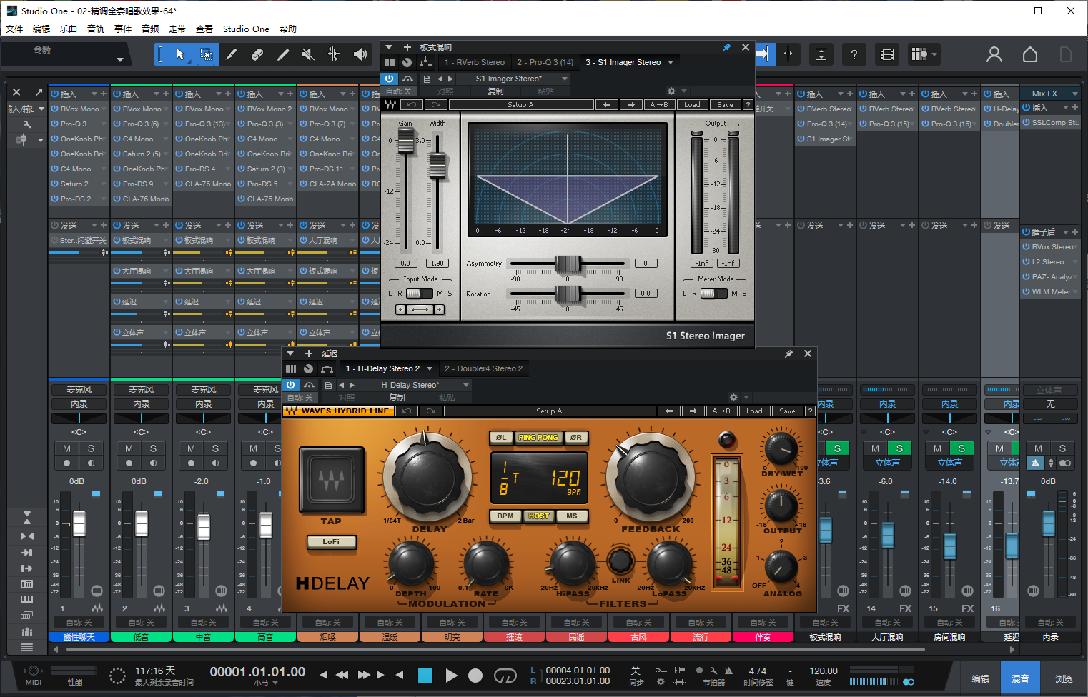Enable PING PONG mode in H-Delay
Screen dimensions: 1088x697
(x=538, y=438)
